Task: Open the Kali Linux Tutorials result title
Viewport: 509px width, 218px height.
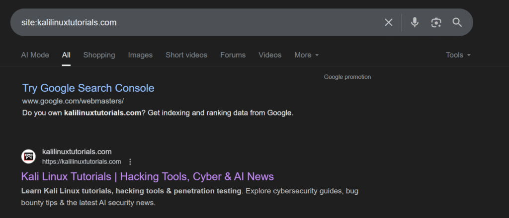Action: pos(147,176)
